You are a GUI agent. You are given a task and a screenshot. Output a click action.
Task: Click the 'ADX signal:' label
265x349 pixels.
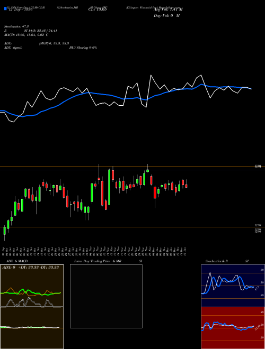click(x=13, y=48)
